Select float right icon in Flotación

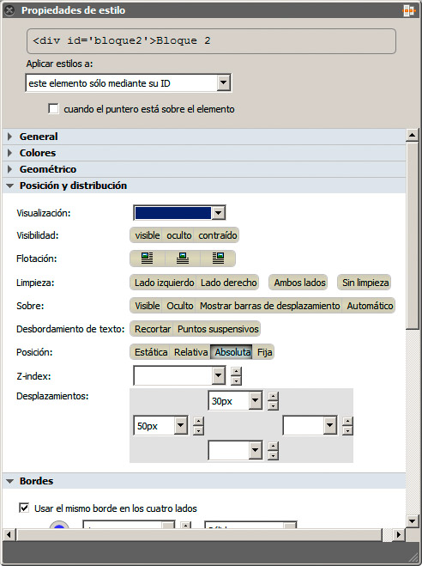[x=218, y=259]
